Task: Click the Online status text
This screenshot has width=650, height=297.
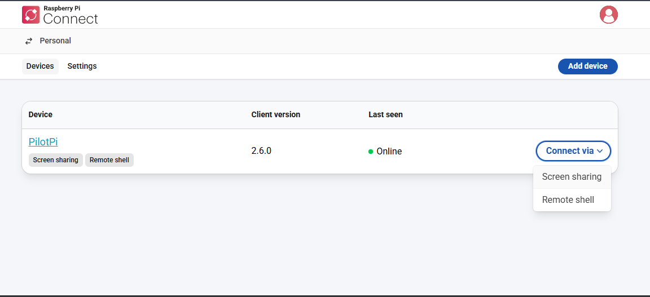Action: pyautogui.click(x=389, y=152)
